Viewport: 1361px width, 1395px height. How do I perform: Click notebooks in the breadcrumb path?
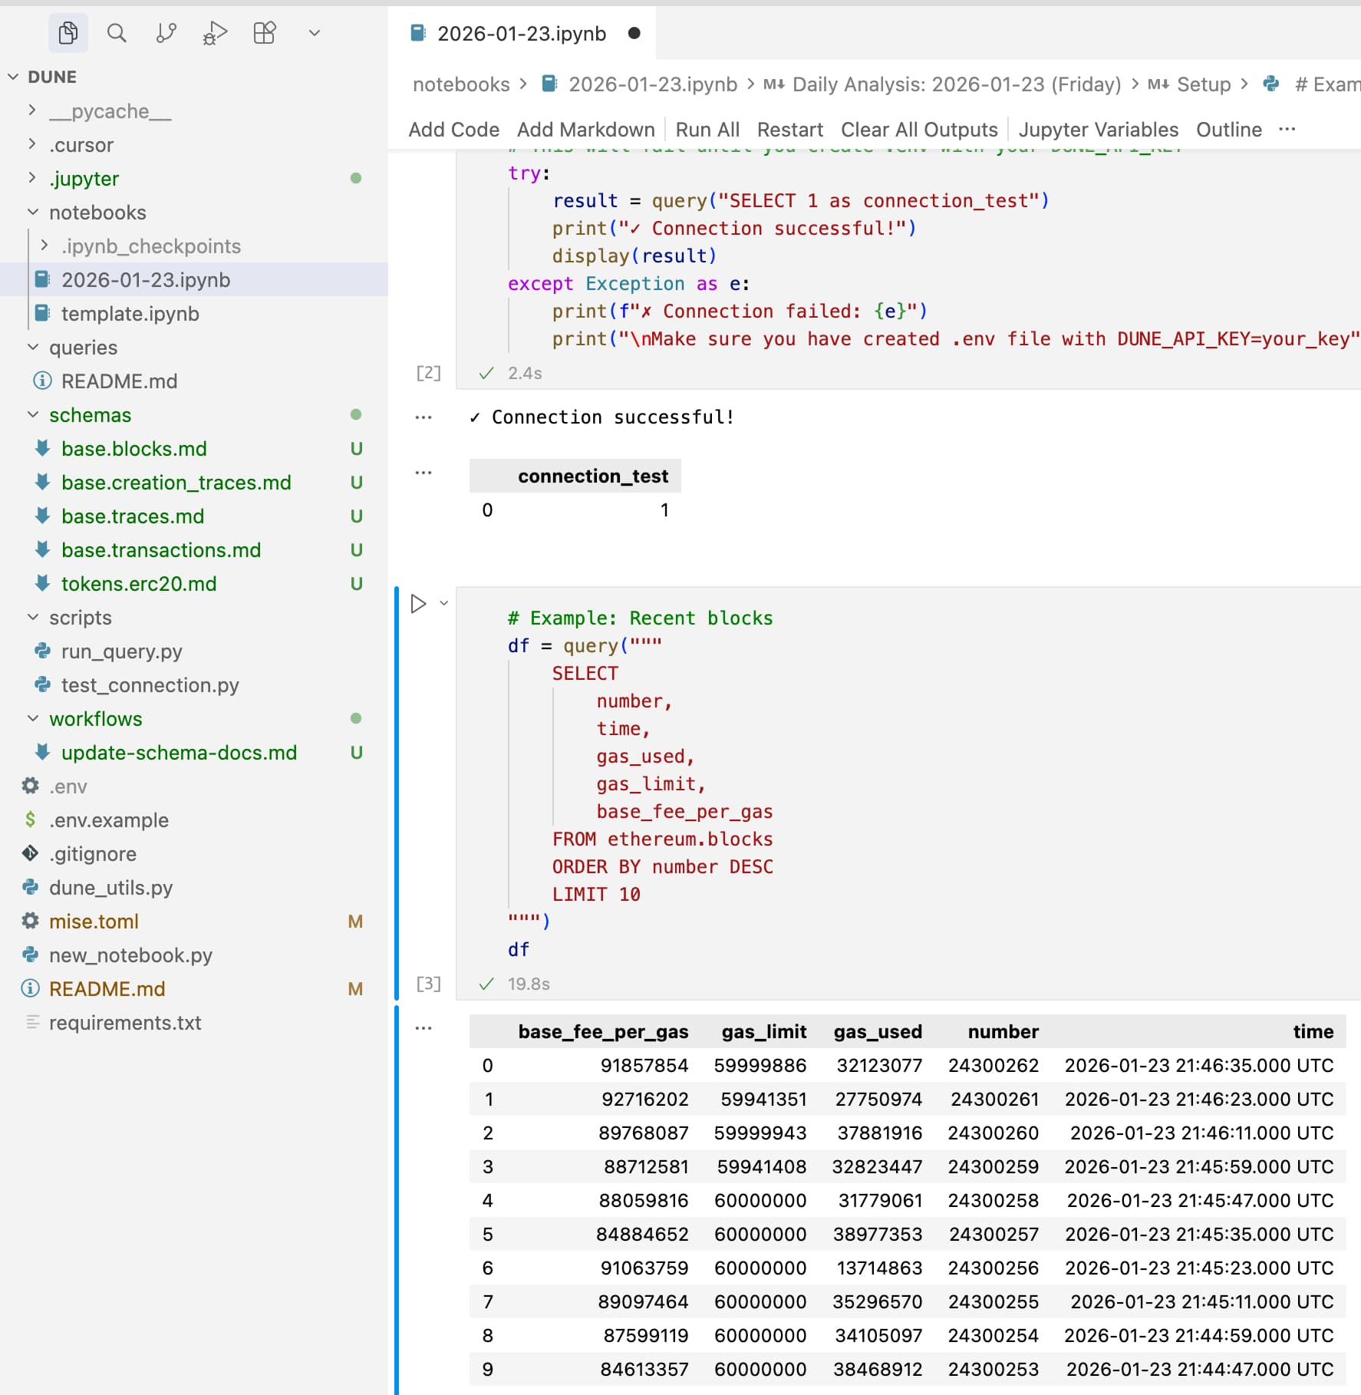tap(461, 84)
